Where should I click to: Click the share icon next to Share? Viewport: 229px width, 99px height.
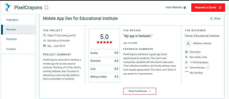[211, 19]
